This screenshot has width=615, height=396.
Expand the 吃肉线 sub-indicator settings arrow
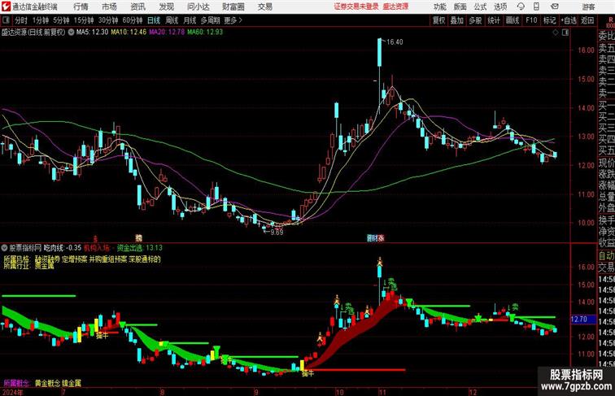coord(4,248)
